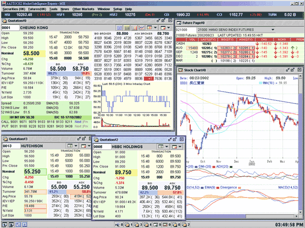The width and height of the screenshot is (305, 228).
Task: Click the speaker alert icon in the status bar
Action: [117, 225]
